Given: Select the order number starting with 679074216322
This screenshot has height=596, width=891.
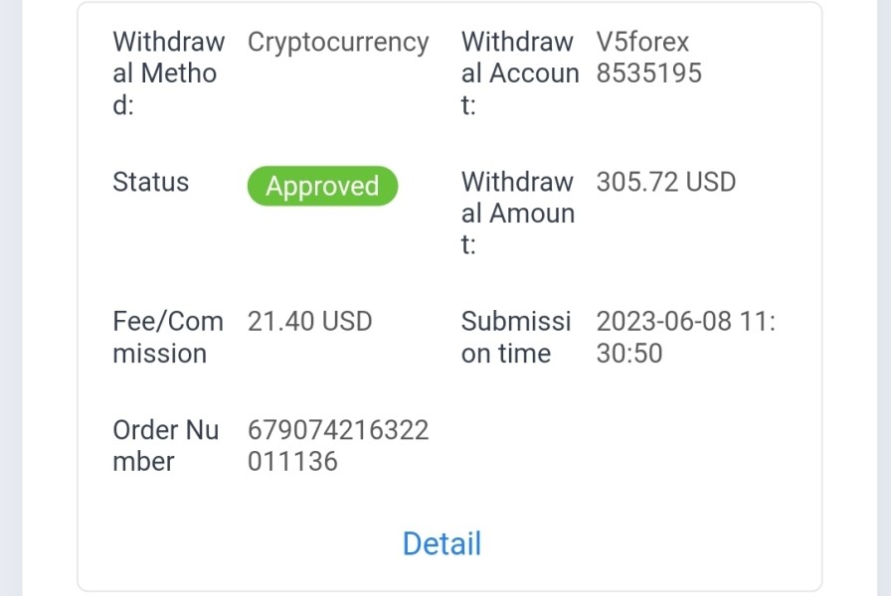Looking at the screenshot, I should coord(338,431).
